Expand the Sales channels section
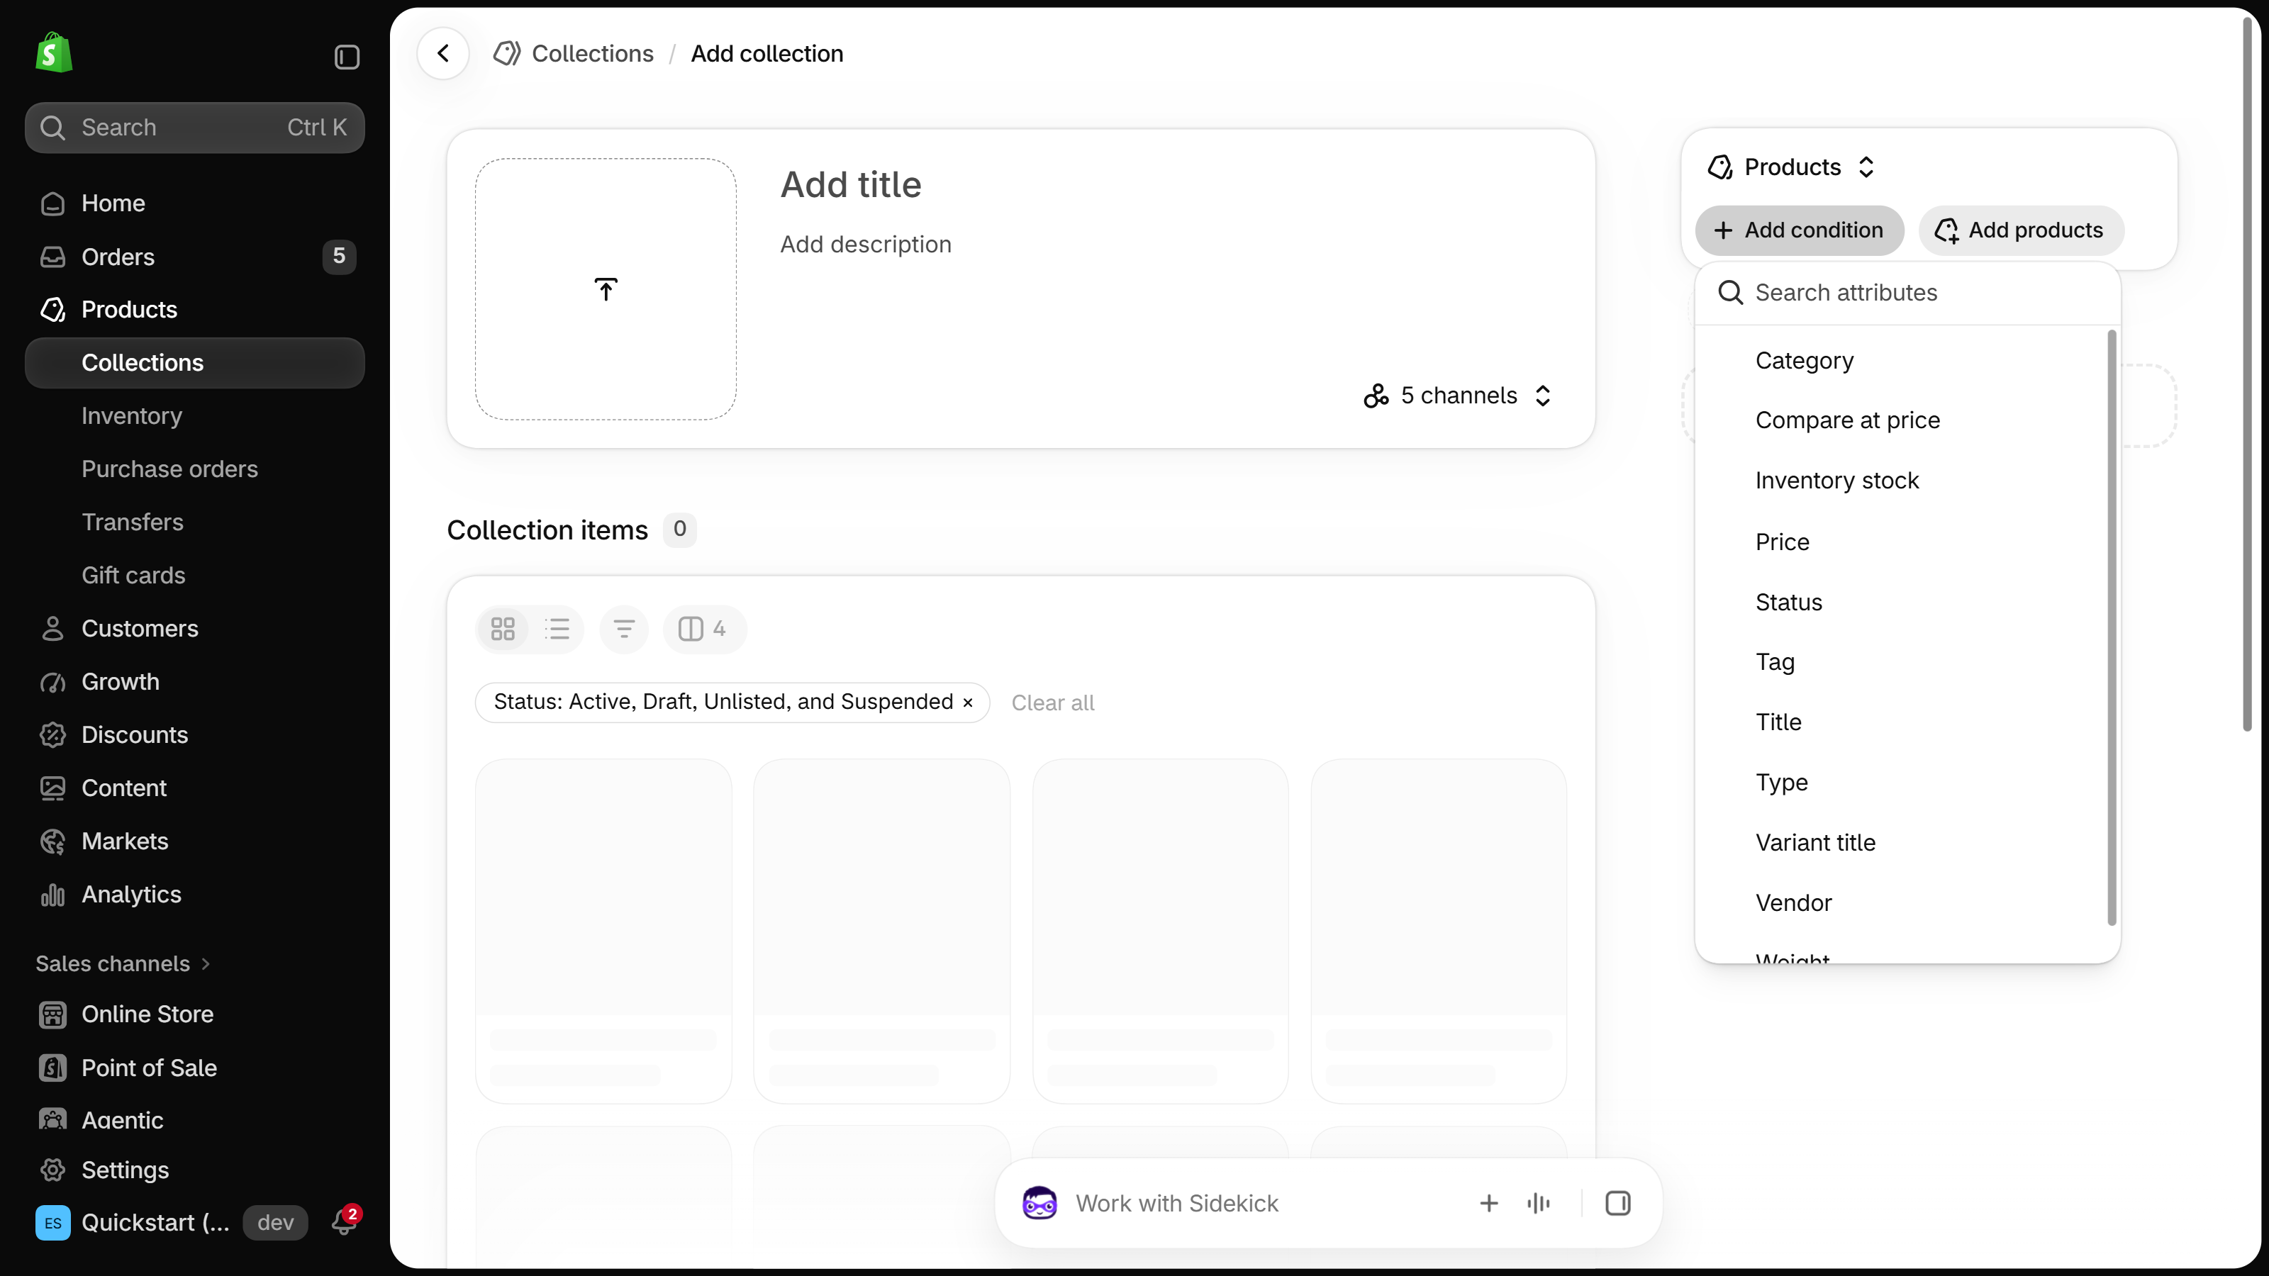This screenshot has height=1276, width=2269. tap(123, 963)
